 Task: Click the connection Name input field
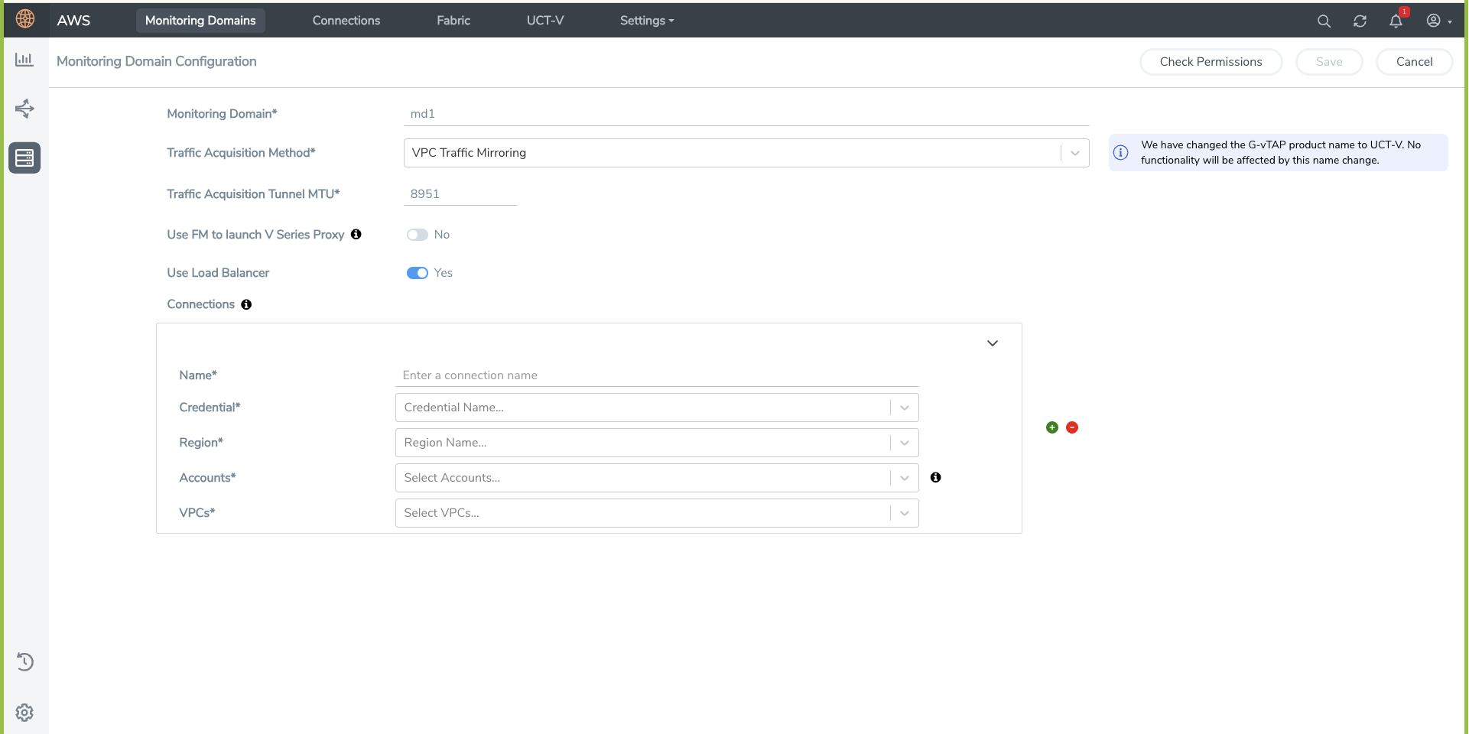point(656,375)
